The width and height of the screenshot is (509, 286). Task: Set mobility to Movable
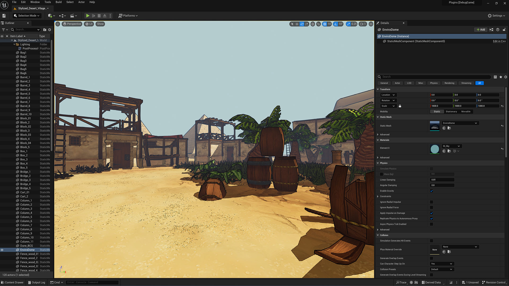[x=466, y=111]
